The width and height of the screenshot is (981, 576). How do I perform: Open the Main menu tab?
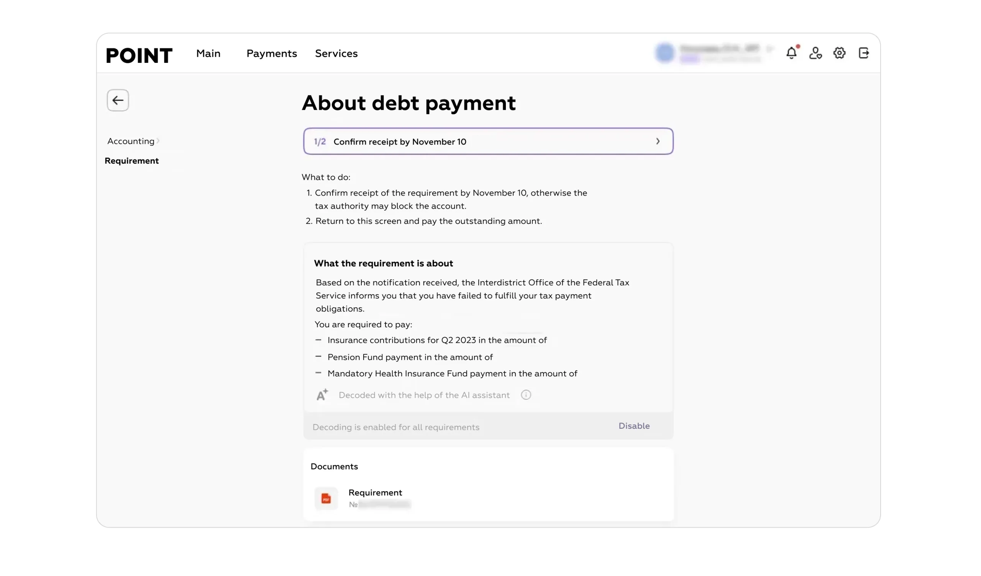pos(208,53)
